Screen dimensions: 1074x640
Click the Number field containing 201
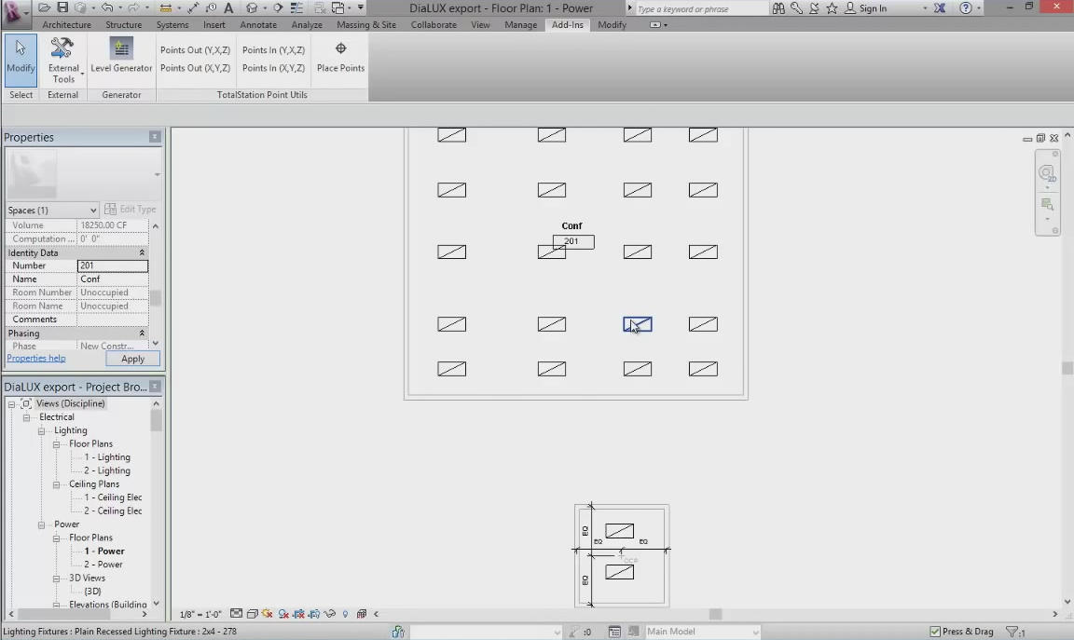112,266
